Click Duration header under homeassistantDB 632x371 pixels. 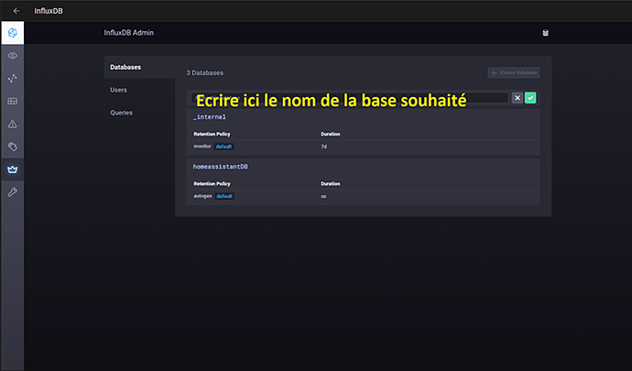tap(331, 184)
